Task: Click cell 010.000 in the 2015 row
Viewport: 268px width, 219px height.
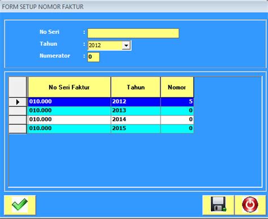Action: point(70,128)
